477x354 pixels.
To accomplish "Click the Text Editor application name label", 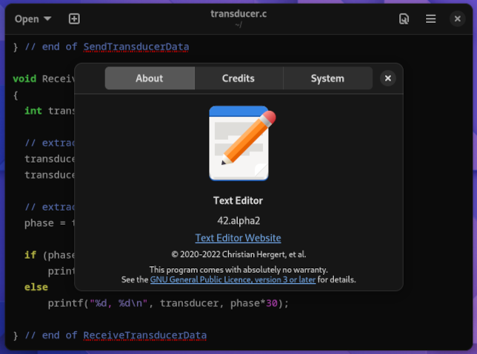I will [x=238, y=201].
